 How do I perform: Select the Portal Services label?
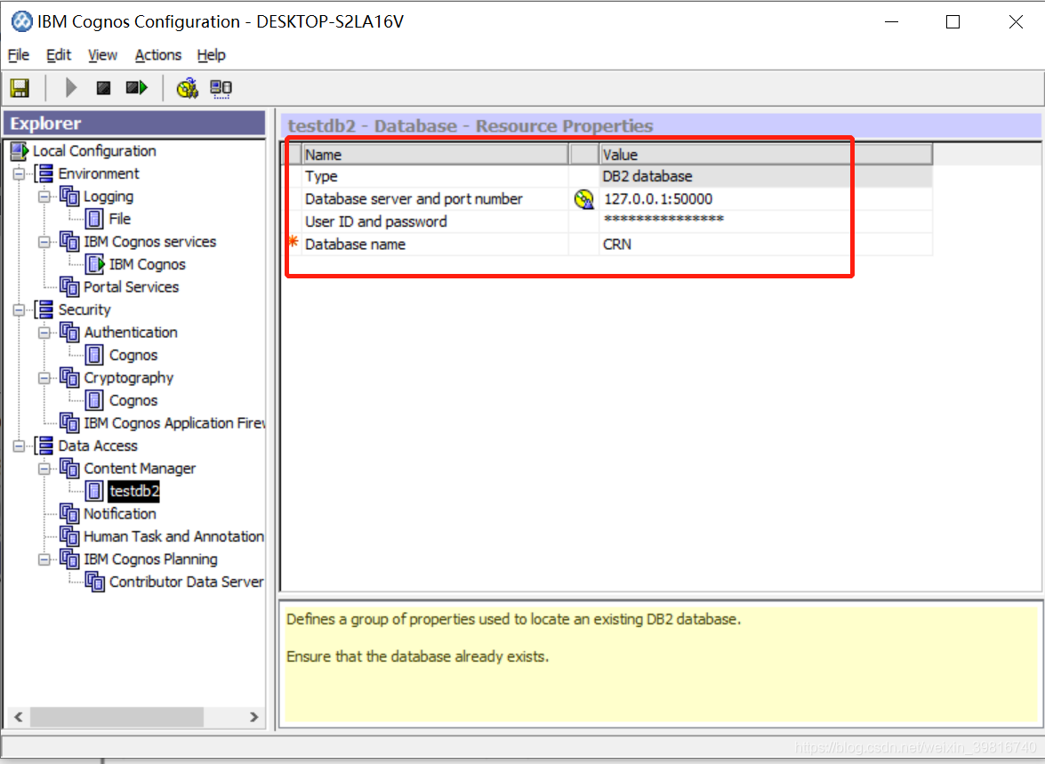(x=132, y=287)
